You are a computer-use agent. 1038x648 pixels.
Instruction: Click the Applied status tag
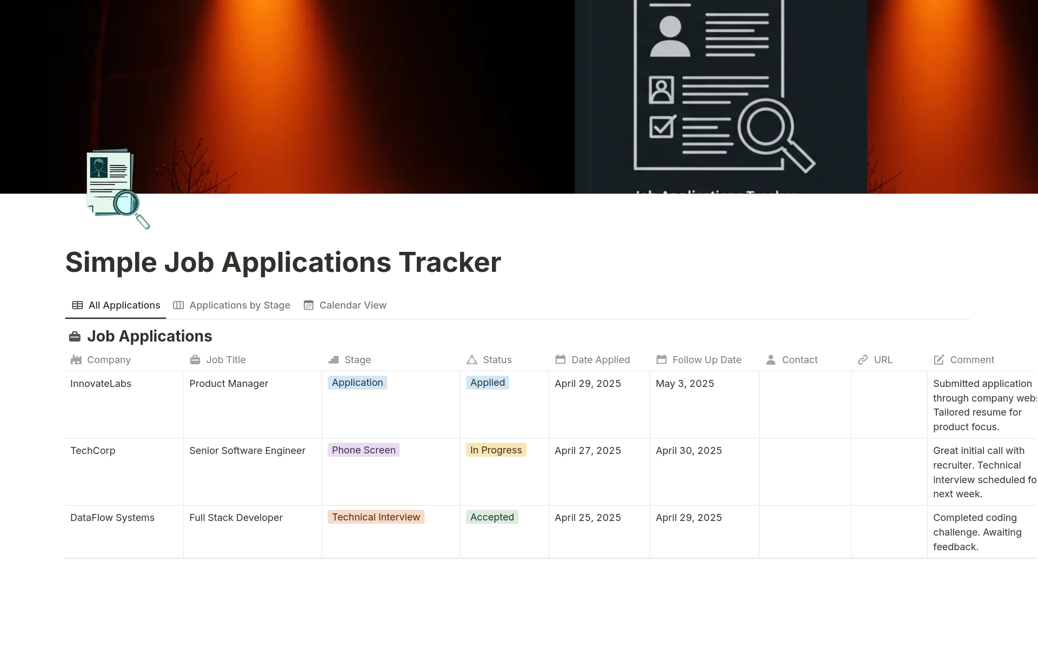[488, 383]
